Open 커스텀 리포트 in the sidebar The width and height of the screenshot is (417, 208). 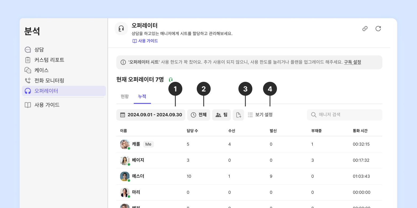click(x=49, y=60)
